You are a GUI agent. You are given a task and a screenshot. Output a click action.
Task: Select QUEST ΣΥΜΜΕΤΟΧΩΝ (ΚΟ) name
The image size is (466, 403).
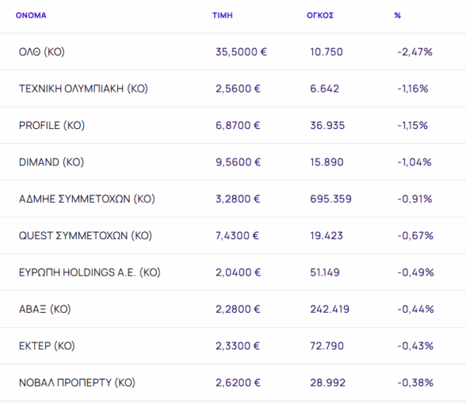point(85,236)
